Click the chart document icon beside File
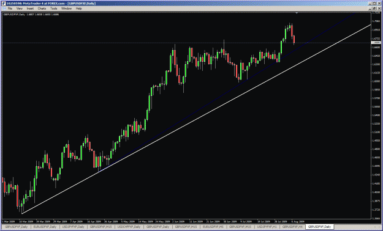Screen dimensions: 383x231 point(4,9)
